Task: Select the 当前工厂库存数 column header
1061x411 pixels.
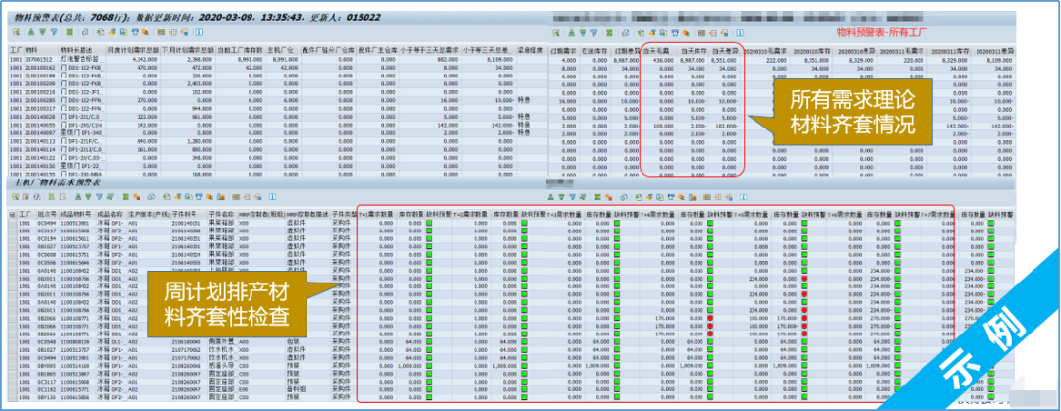Action: pyautogui.click(x=241, y=50)
